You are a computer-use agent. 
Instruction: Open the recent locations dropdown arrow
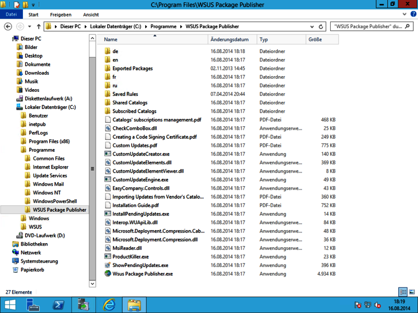[30, 27]
